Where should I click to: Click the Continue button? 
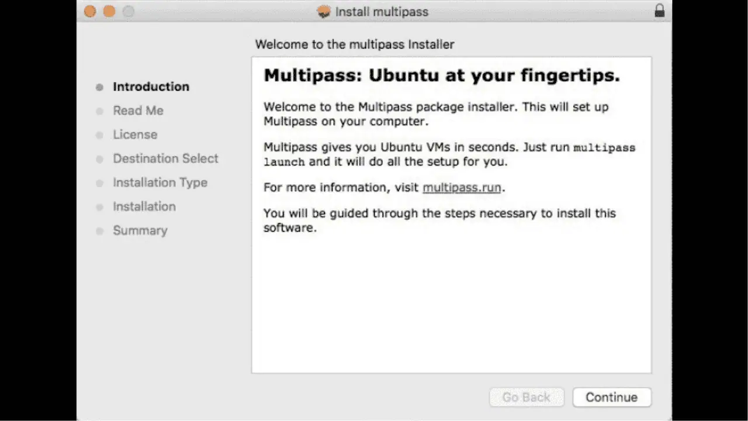point(612,397)
